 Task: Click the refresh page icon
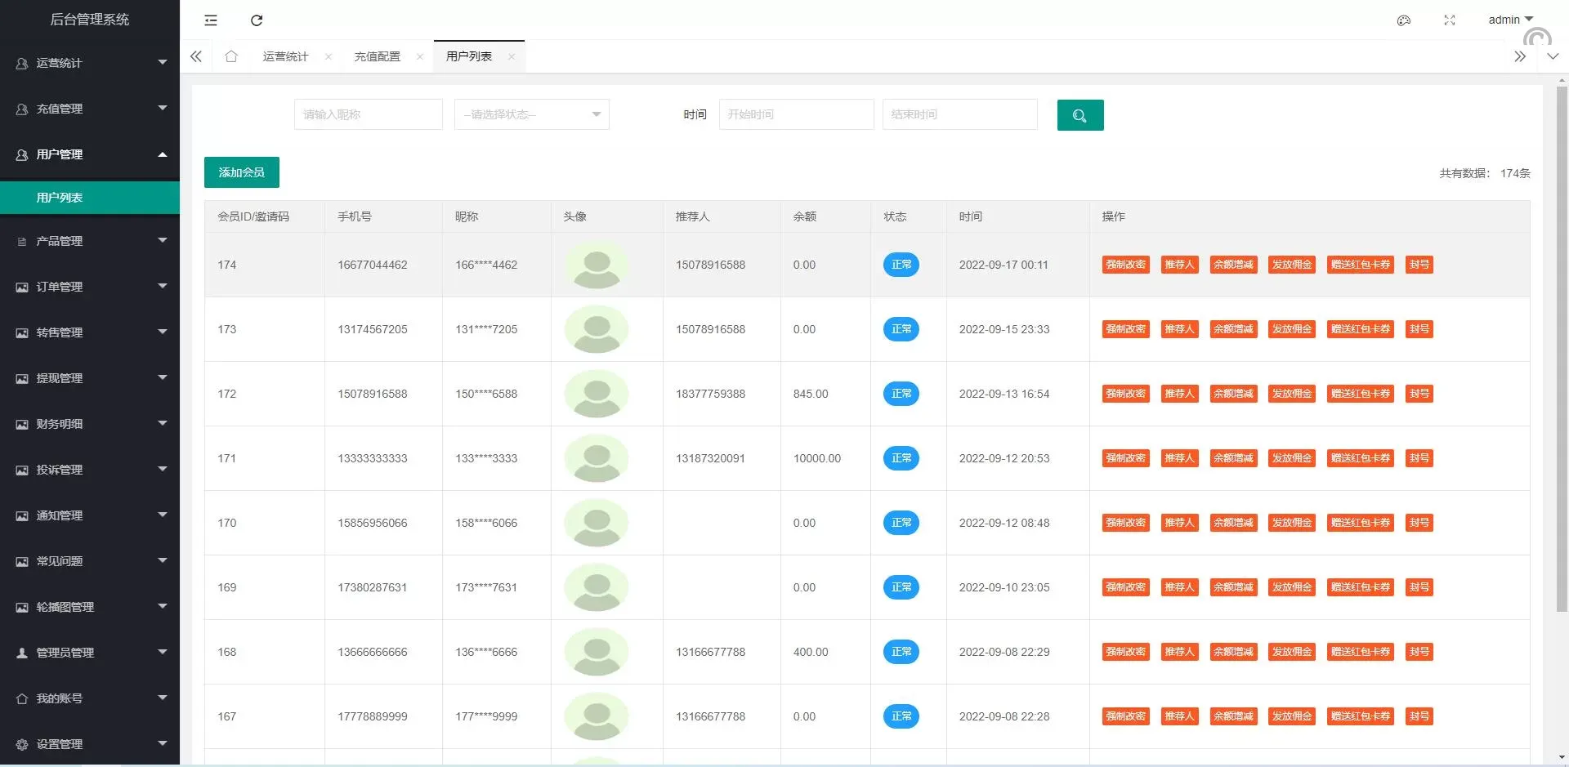[x=257, y=20]
